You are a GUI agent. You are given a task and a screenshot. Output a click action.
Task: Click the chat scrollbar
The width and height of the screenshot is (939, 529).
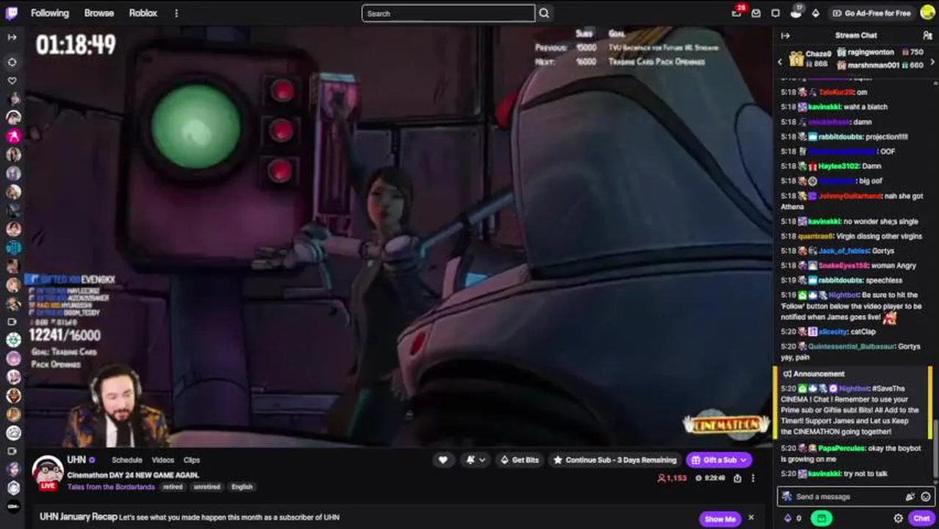pyautogui.click(x=935, y=449)
